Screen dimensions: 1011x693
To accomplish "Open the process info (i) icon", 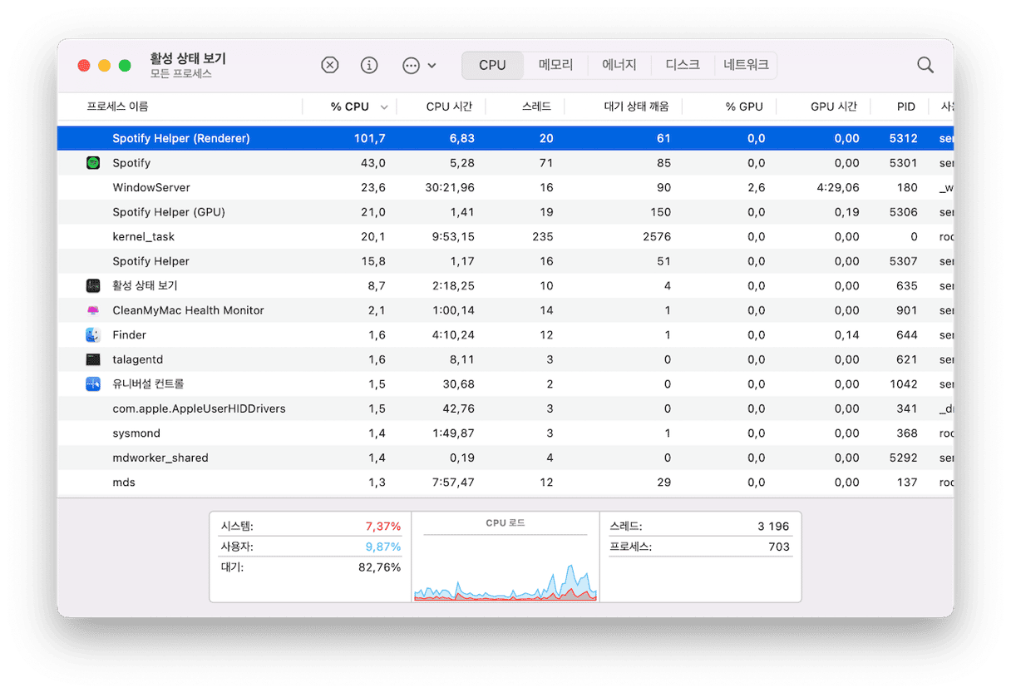I will (369, 65).
